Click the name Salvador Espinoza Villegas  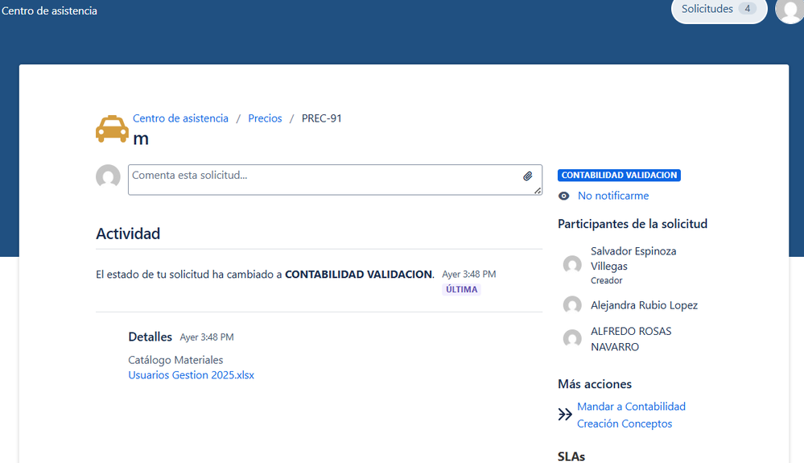pyautogui.click(x=633, y=258)
